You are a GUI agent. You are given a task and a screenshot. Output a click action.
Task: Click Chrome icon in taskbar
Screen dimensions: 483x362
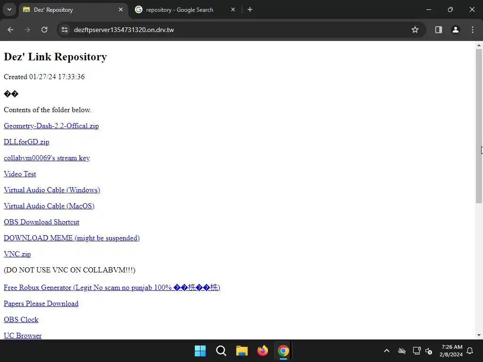click(x=283, y=351)
